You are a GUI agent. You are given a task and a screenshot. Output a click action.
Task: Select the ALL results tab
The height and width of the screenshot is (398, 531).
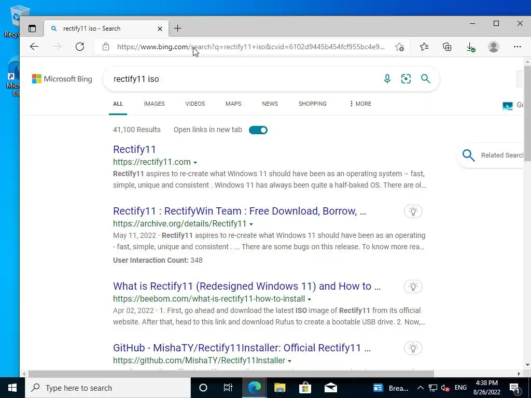coord(118,104)
